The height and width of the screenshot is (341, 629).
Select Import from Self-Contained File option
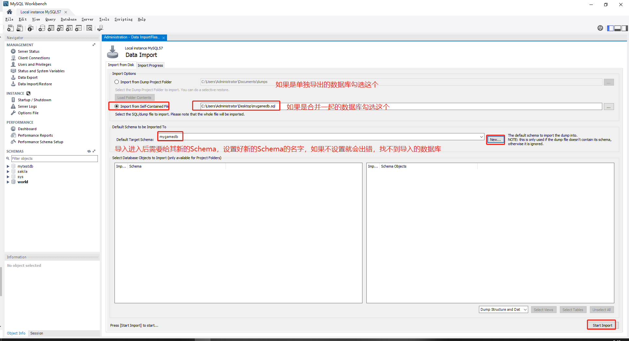(116, 106)
